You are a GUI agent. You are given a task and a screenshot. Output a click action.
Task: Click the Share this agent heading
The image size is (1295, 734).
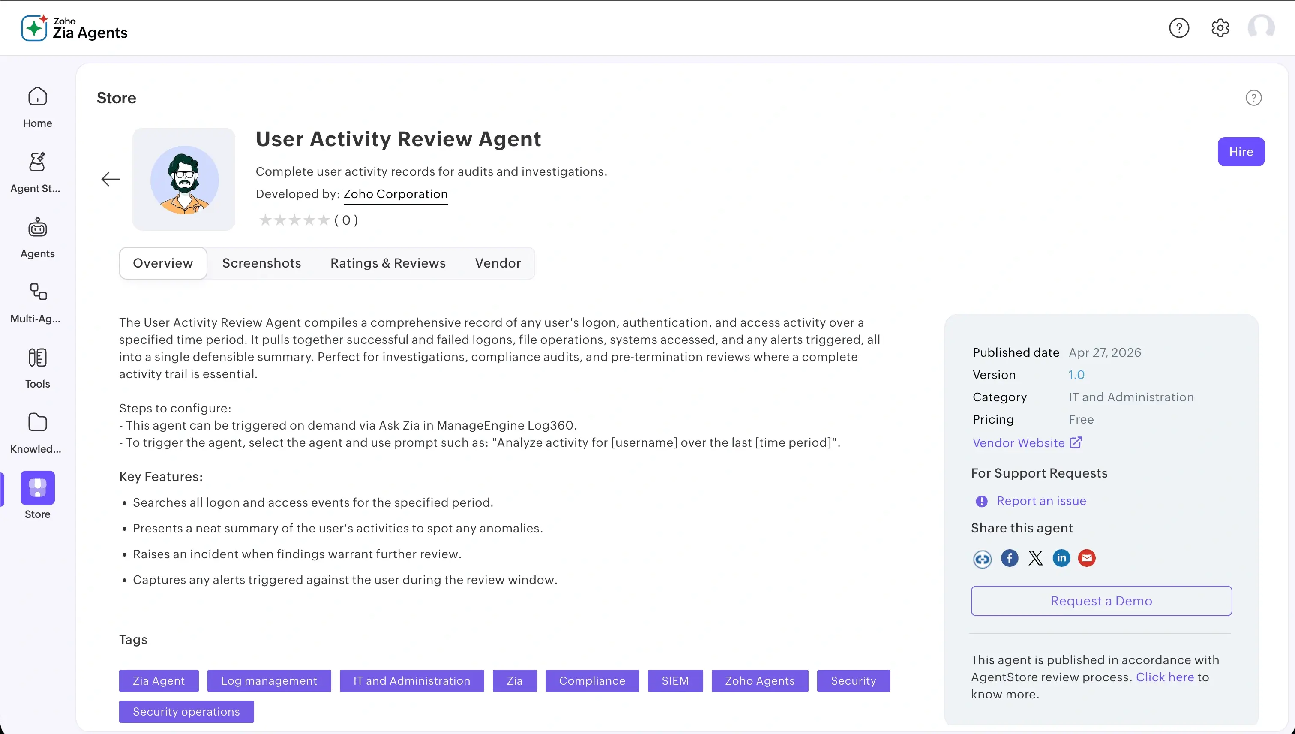[1022, 528]
